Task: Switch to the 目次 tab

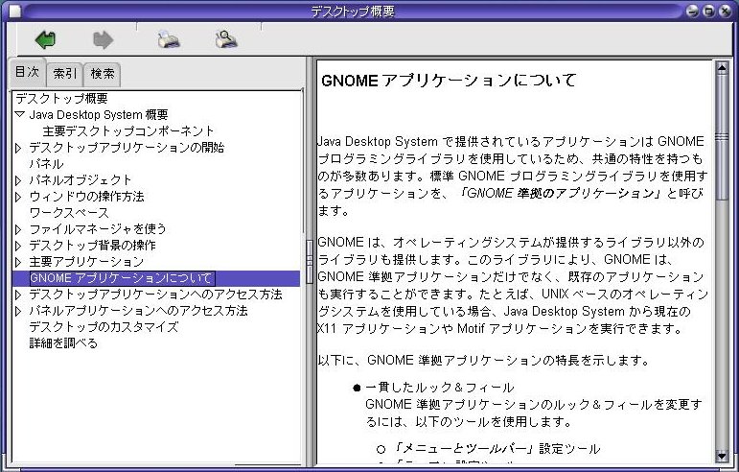Action: (x=27, y=72)
